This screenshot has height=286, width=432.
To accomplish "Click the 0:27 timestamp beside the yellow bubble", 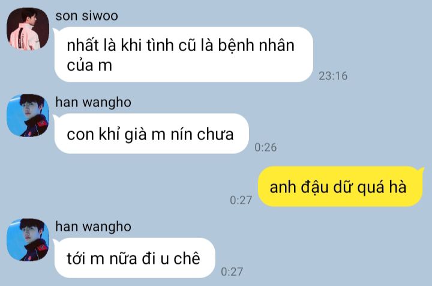I will [241, 200].
